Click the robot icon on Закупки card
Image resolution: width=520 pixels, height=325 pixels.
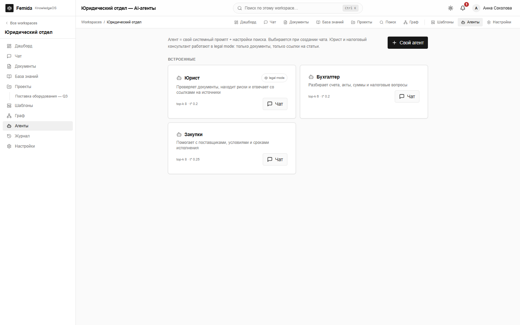(179, 134)
